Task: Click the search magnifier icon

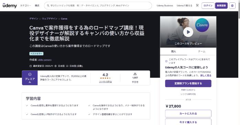Action: click(x=48, y=5)
